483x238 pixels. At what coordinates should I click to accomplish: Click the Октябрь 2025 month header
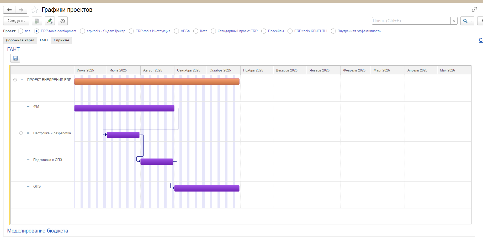point(224,70)
